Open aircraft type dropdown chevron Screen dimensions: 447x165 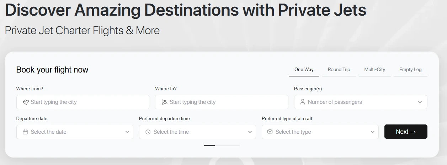(x=373, y=132)
